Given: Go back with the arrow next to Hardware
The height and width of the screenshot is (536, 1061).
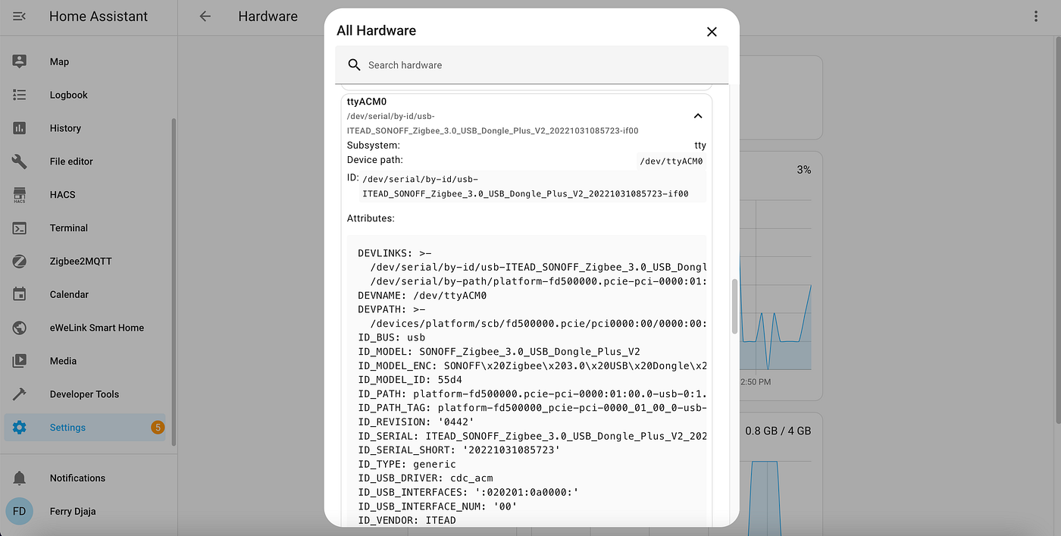Looking at the screenshot, I should 205,16.
